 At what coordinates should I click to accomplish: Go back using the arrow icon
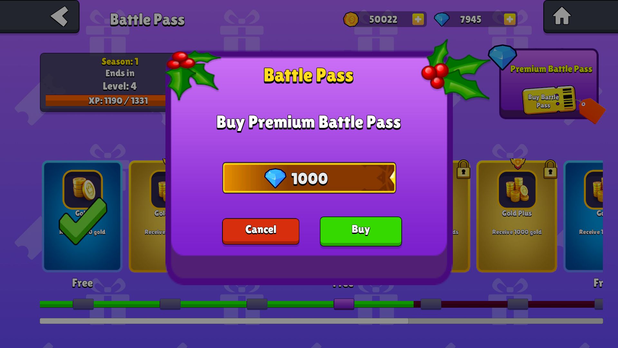point(60,16)
